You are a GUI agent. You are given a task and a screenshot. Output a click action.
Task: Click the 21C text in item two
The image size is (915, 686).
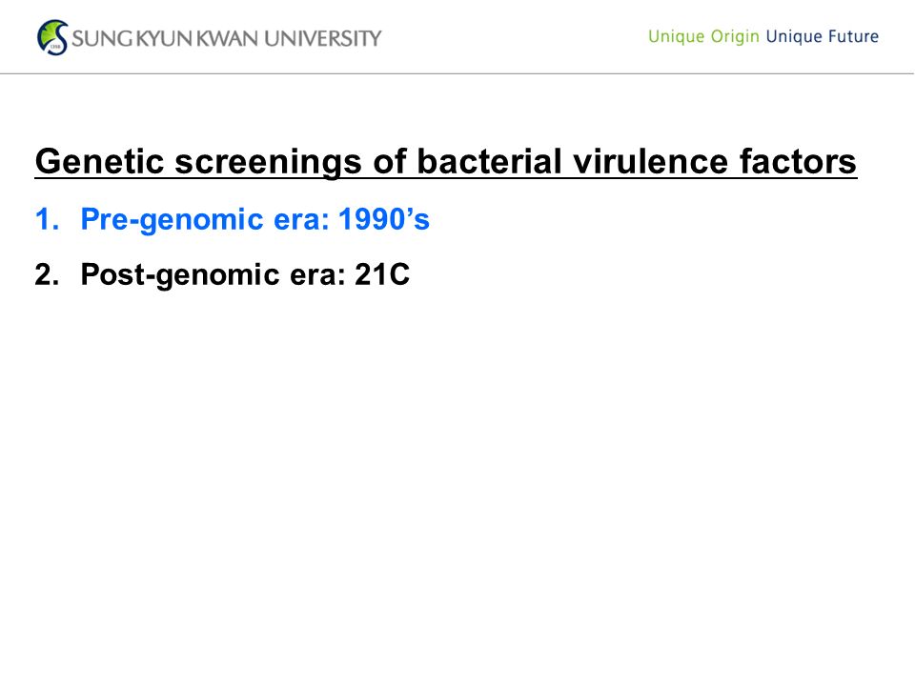pos(382,274)
